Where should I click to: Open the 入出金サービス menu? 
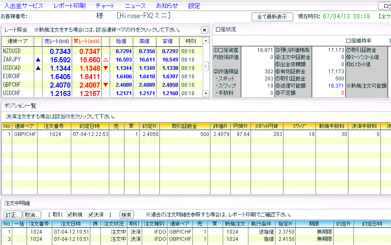click(x=24, y=6)
